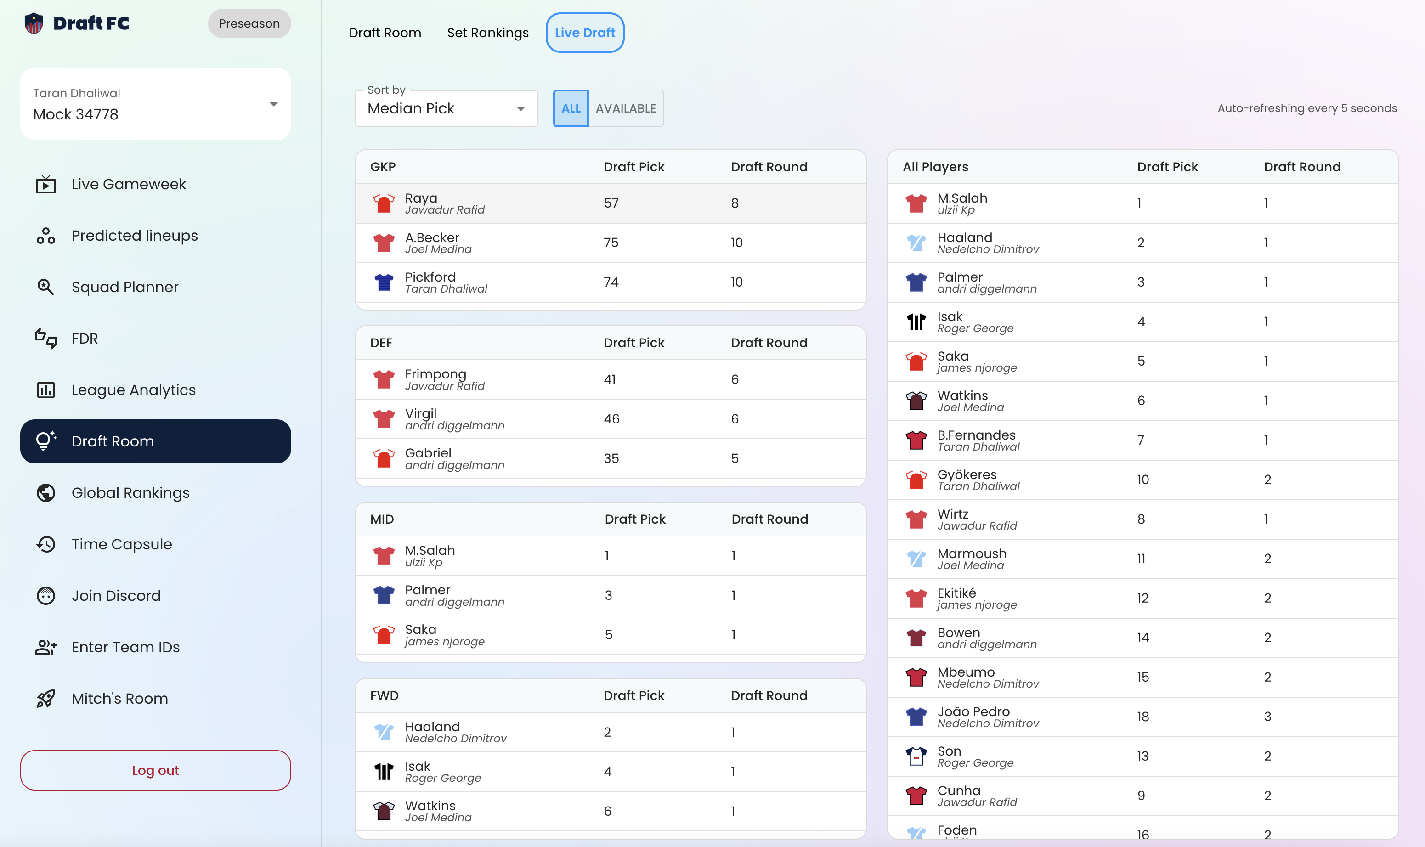Click the FDR thumbs icon
This screenshot has width=1425, height=847.
click(x=45, y=339)
